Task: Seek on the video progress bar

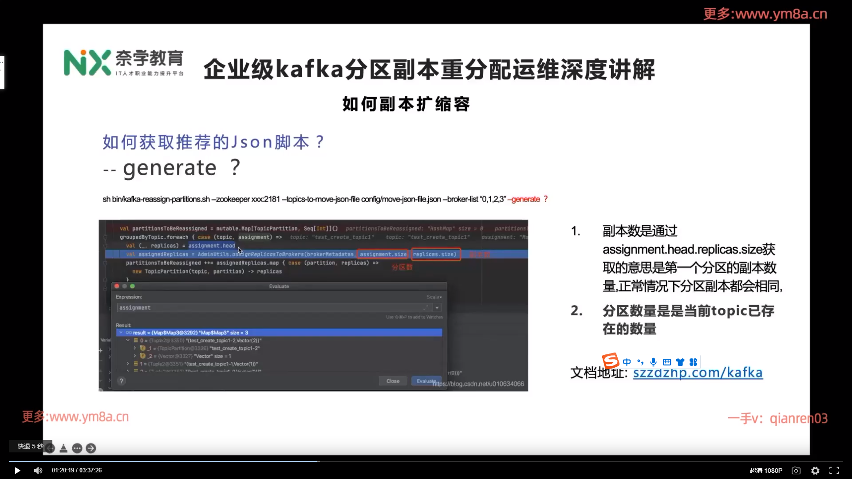Action: pyautogui.click(x=426, y=462)
